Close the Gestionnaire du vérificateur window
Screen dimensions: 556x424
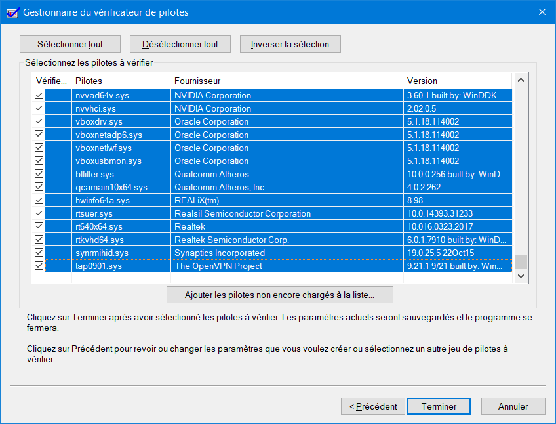[542, 12]
